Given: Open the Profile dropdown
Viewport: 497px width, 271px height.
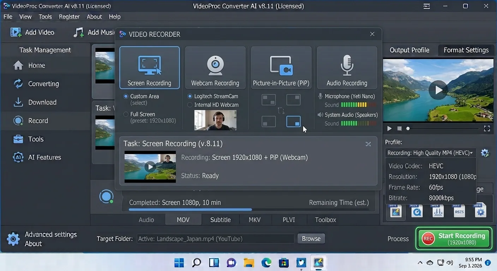Looking at the screenshot, I should coord(431,153).
